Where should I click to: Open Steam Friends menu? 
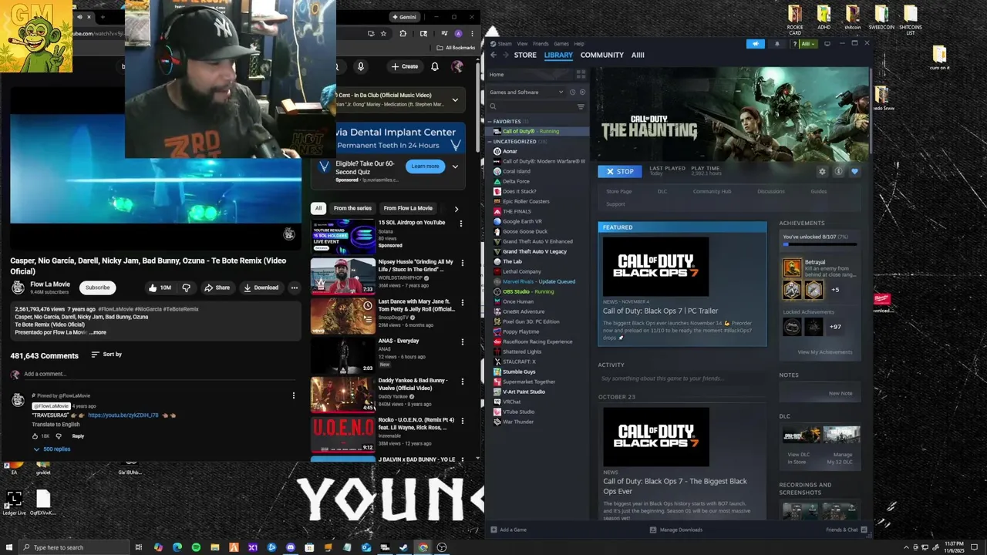[541, 44]
